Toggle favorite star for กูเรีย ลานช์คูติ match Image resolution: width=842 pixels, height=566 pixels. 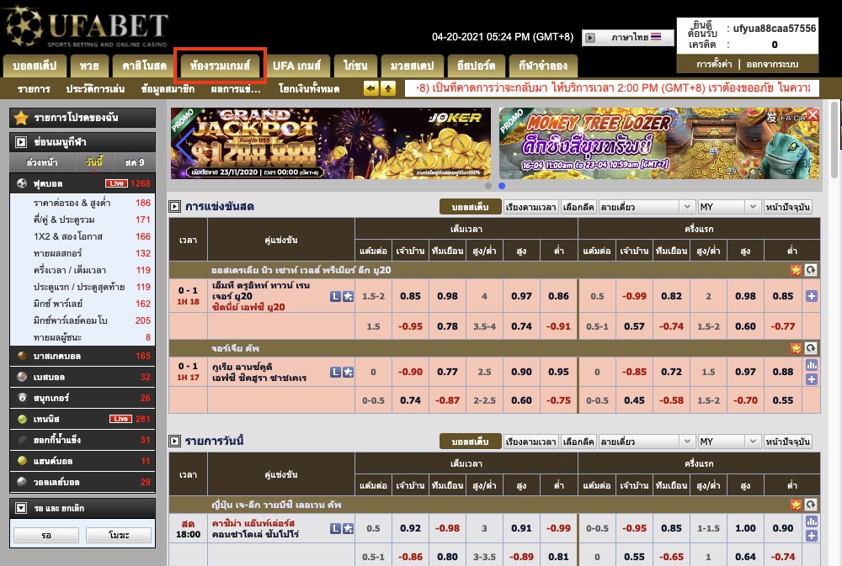click(347, 372)
